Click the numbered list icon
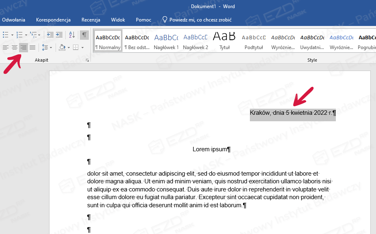The image size is (376, 234). point(19,35)
